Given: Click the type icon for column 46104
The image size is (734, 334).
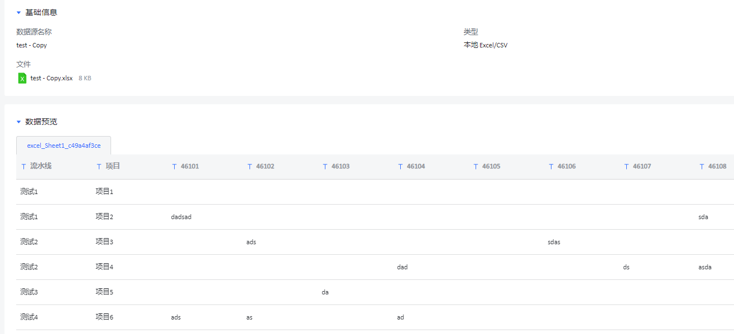Looking at the screenshot, I should pyautogui.click(x=400, y=166).
